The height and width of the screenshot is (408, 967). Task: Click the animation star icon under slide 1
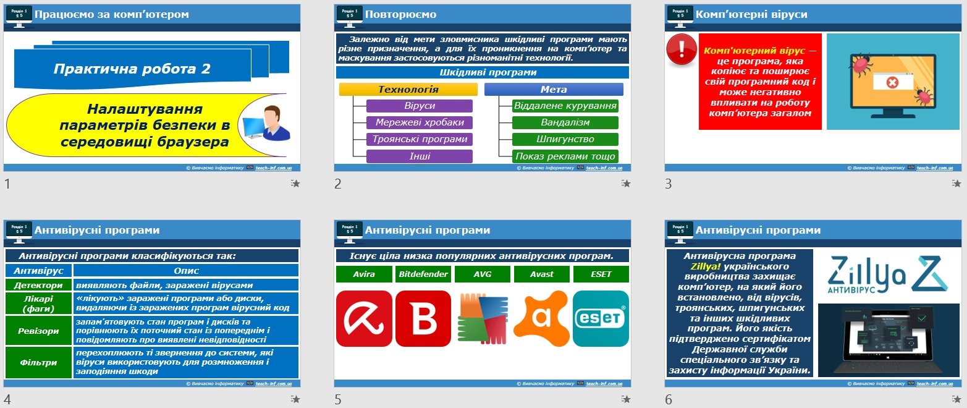(x=295, y=184)
